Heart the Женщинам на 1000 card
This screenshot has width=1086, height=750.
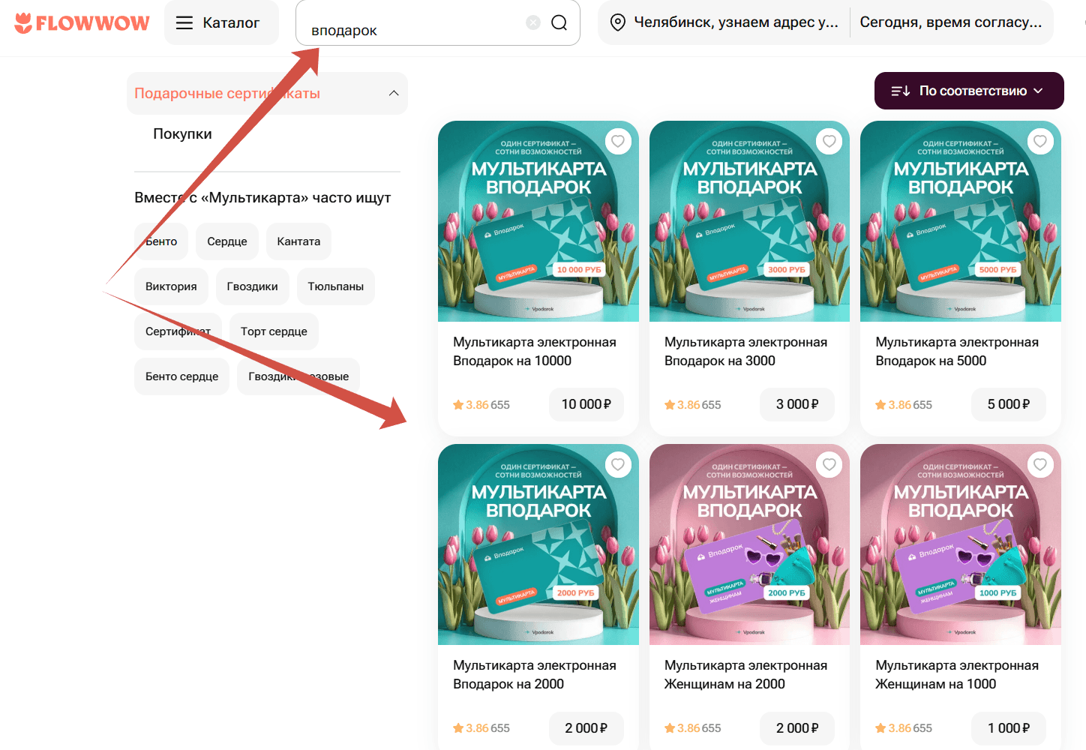1040,464
